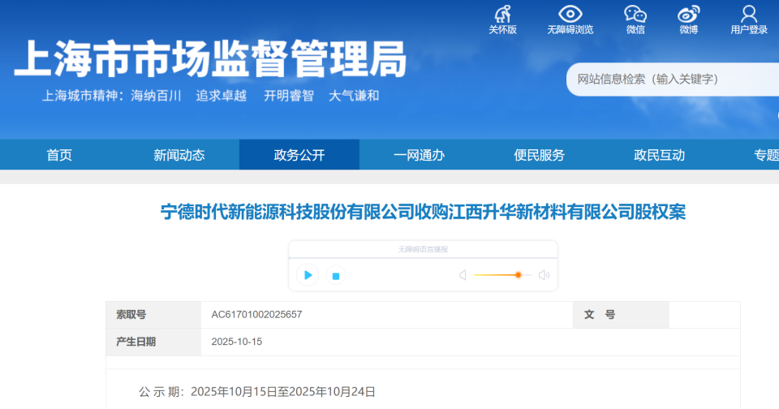Open the 一网通办 navigation item
Image resolution: width=779 pixels, height=409 pixels.
click(x=419, y=155)
